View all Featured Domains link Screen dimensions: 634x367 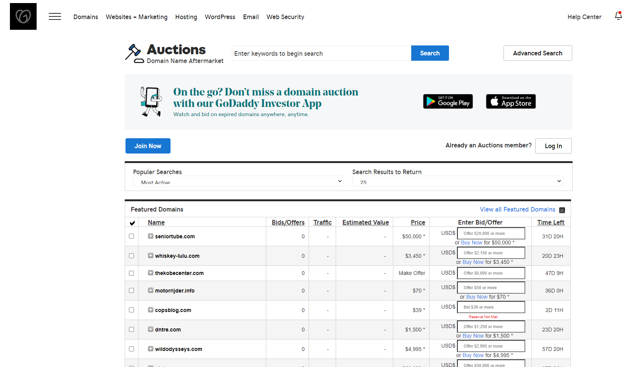[518, 209]
